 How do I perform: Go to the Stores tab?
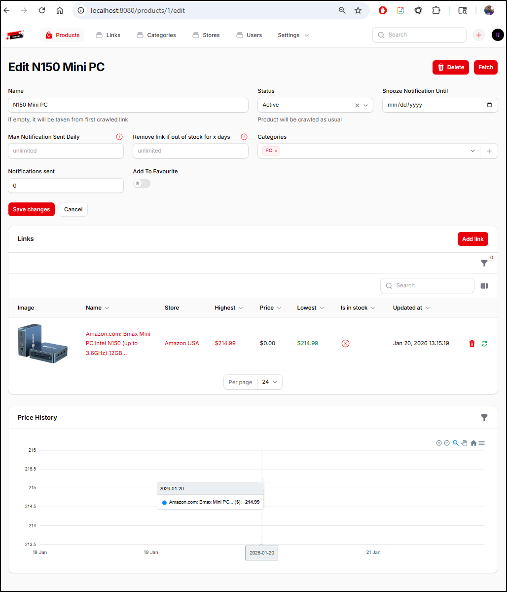click(206, 35)
